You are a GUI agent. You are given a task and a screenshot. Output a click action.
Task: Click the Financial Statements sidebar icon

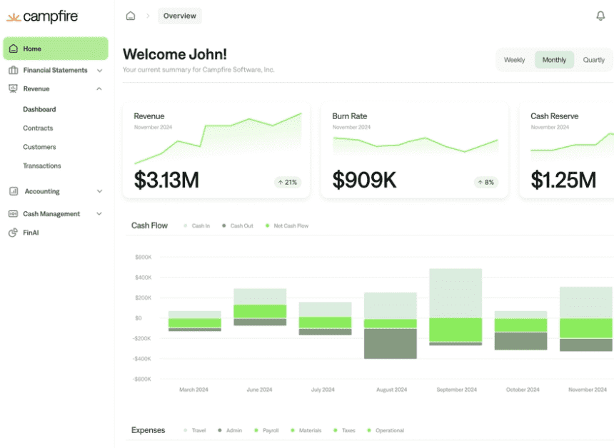point(13,70)
